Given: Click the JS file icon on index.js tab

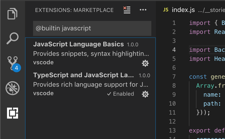Looking at the screenshot, I should (x=166, y=10).
